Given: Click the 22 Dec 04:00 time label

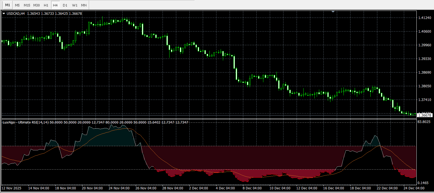Looking at the screenshot, I should tap(387, 188).
